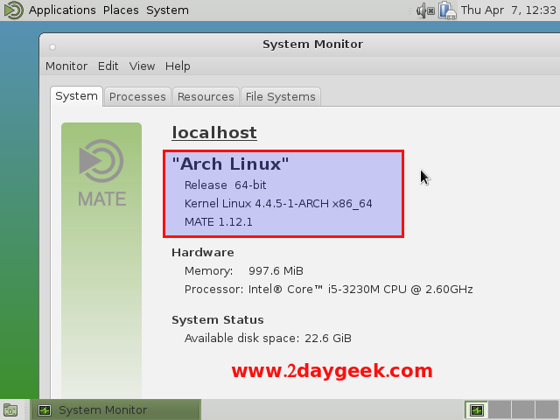560x420 pixels.
Task: Click the System Monitor icon in taskbar button
Action: click(x=45, y=410)
